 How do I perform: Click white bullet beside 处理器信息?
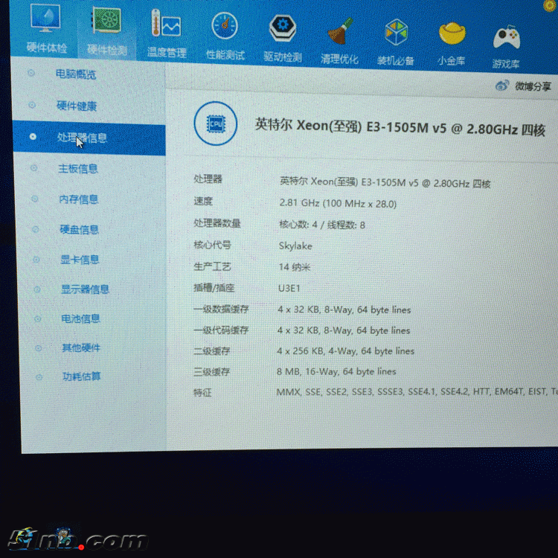tap(33, 136)
